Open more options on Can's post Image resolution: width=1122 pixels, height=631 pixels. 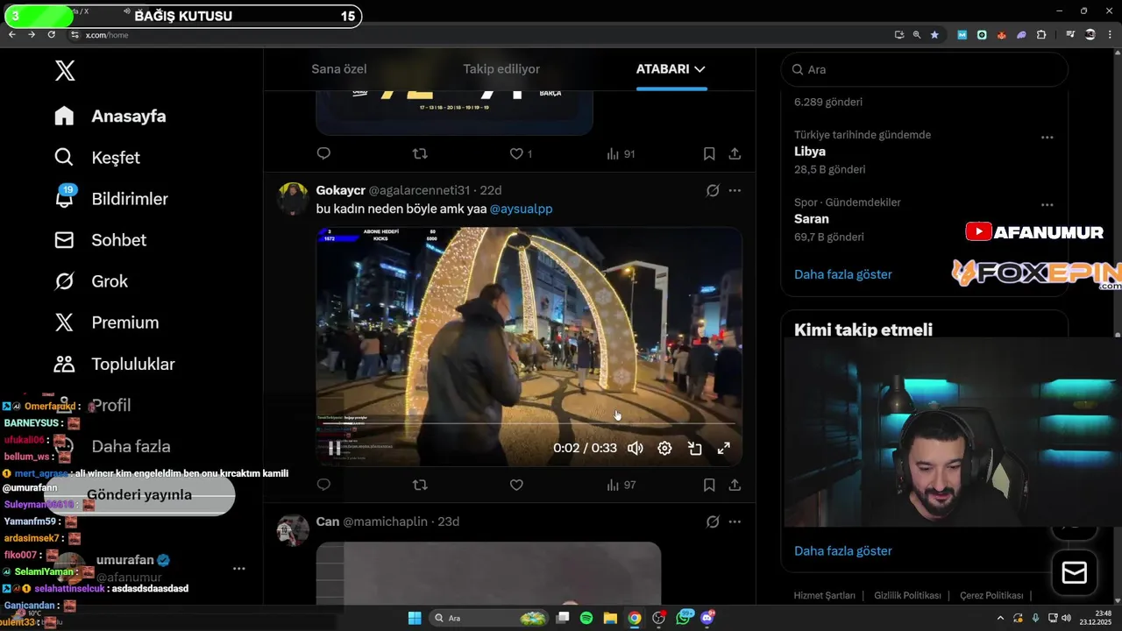point(735,521)
